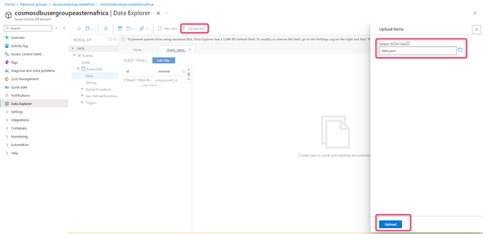
Task: Click the New Item toolbar button
Action: point(168,28)
